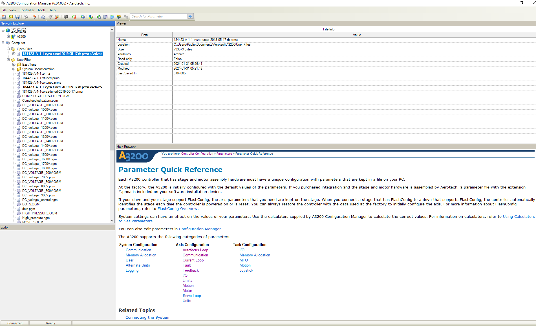This screenshot has width=536, height=326.
Task: Open the calculator toolbar icon
Action: coord(112,17)
